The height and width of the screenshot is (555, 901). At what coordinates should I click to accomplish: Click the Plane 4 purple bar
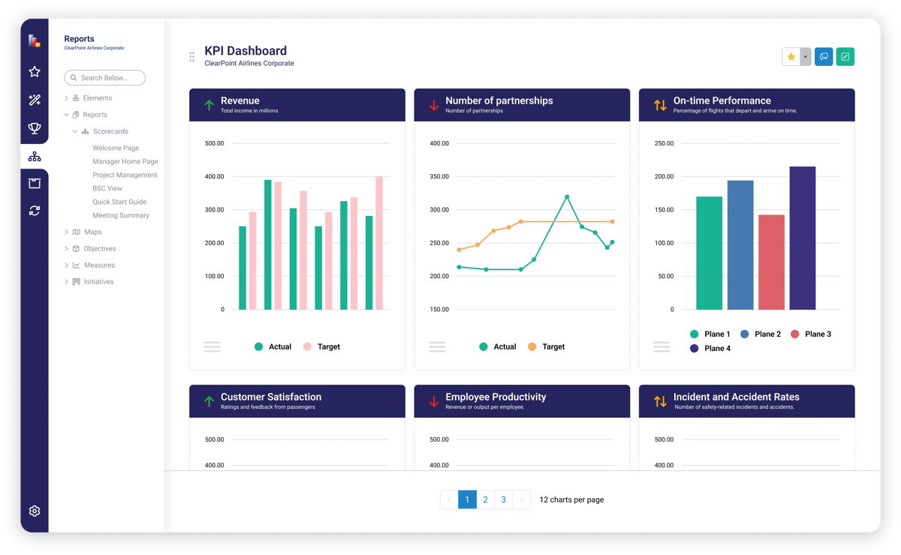803,238
